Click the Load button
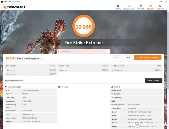Image resolution: width=169 pixels, height=129 pixels. [x=117, y=58]
